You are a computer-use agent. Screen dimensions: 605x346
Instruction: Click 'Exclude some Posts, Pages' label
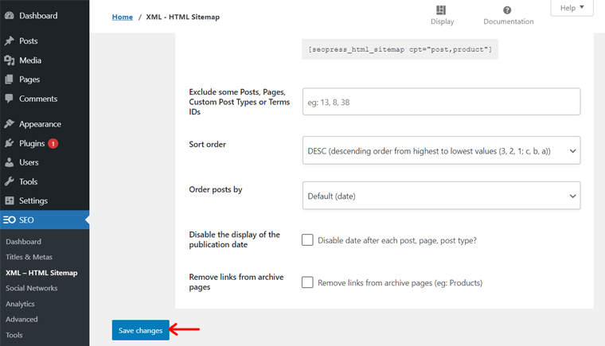(x=240, y=102)
